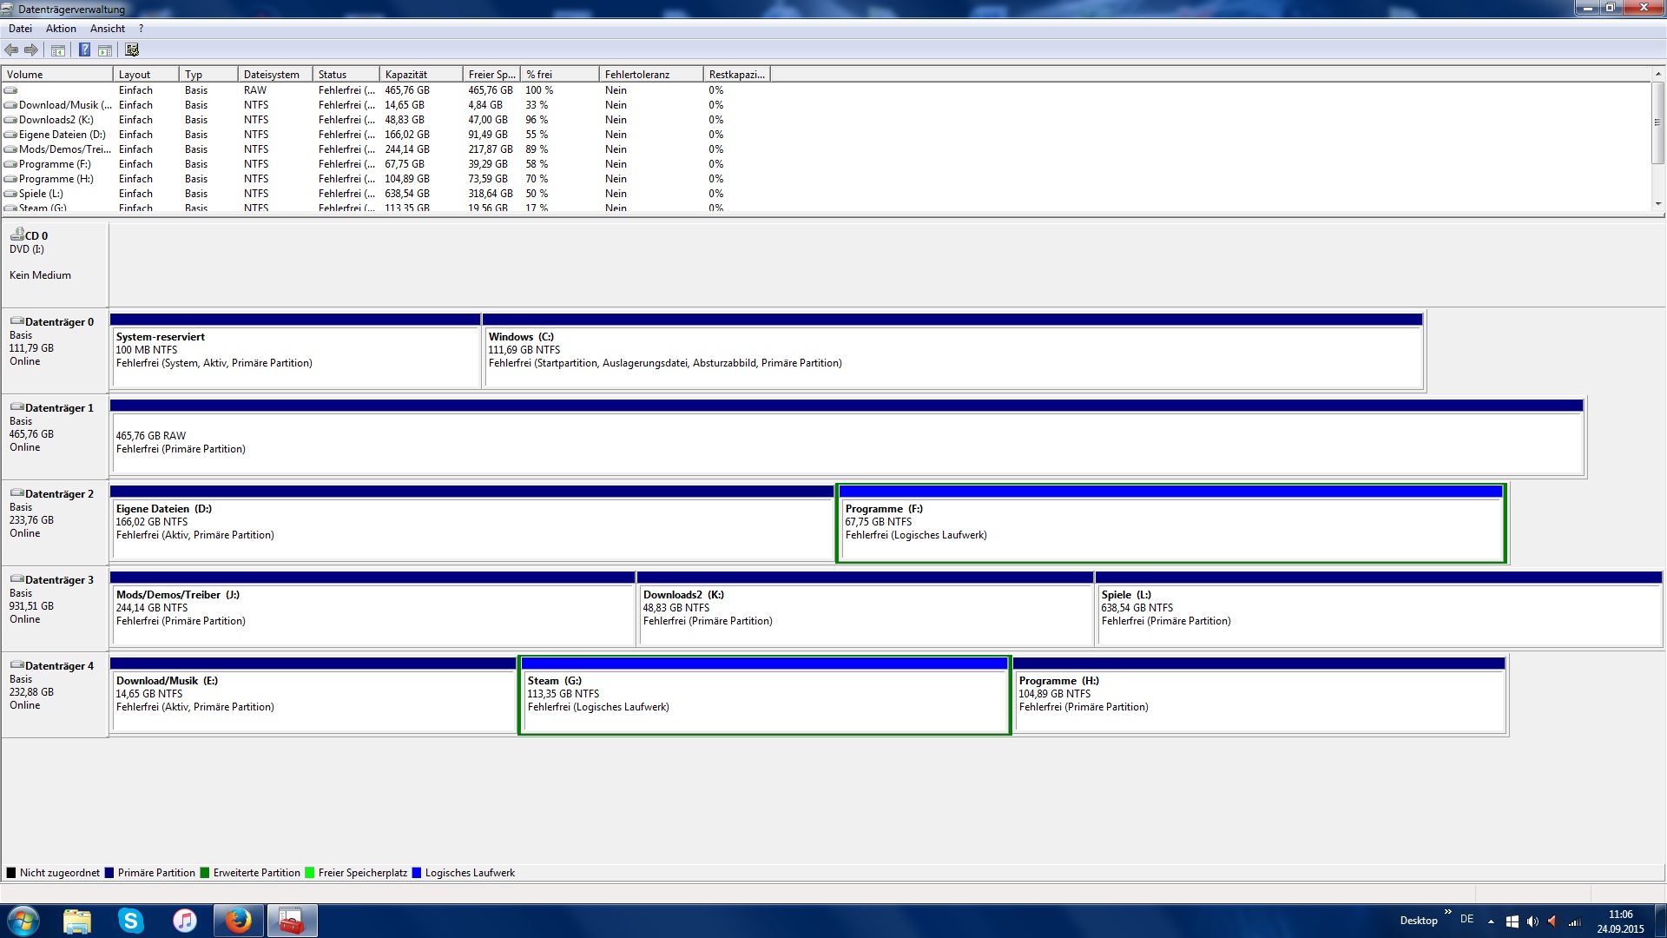Click the Back arrow toolbar icon

pyautogui.click(x=11, y=50)
